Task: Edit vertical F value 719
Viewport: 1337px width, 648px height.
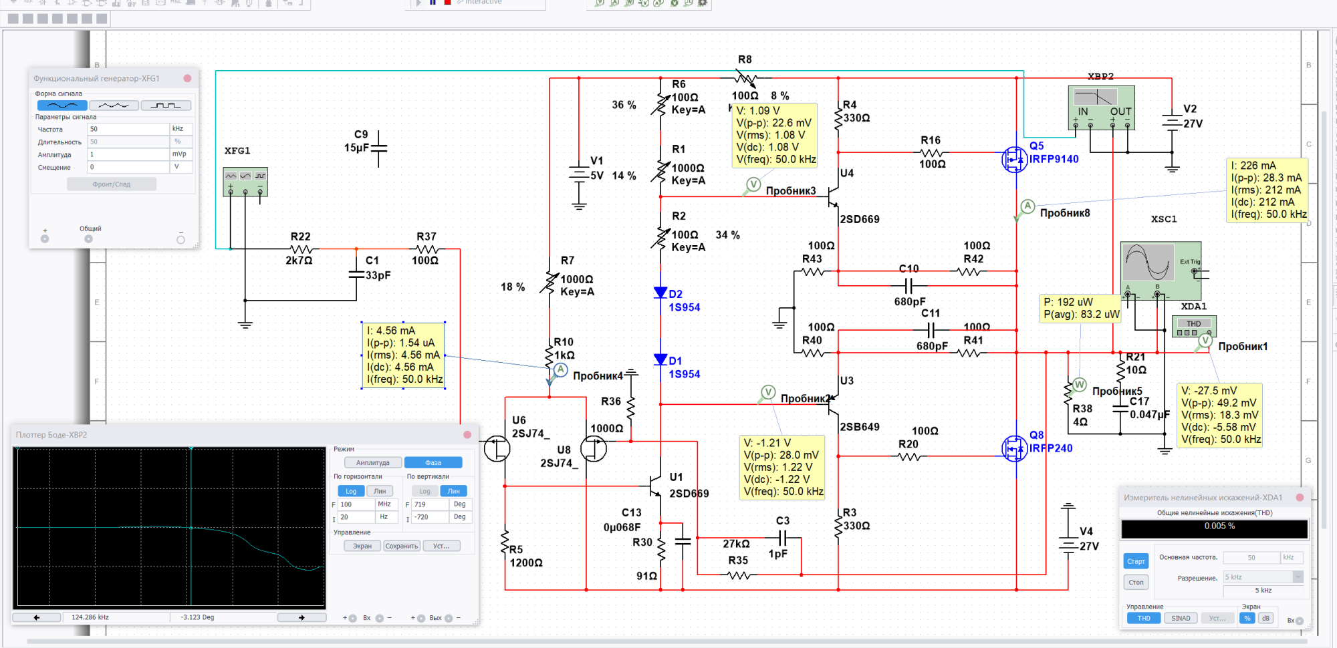Action: [431, 504]
